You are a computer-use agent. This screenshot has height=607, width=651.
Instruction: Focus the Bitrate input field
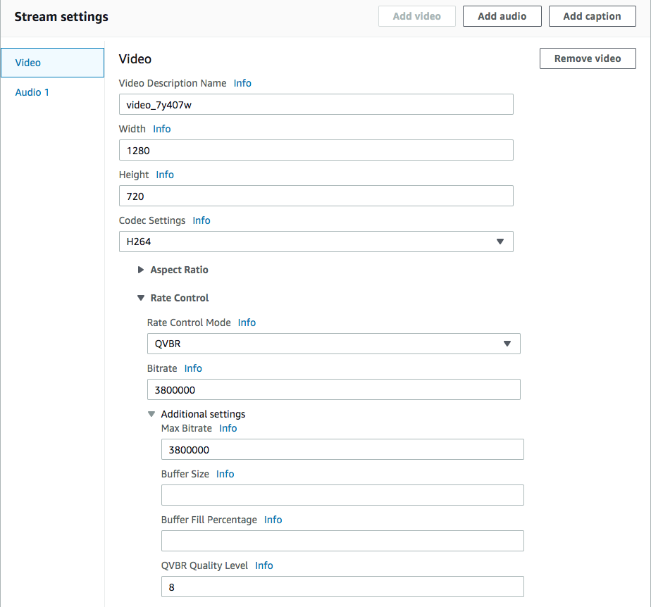coord(333,389)
